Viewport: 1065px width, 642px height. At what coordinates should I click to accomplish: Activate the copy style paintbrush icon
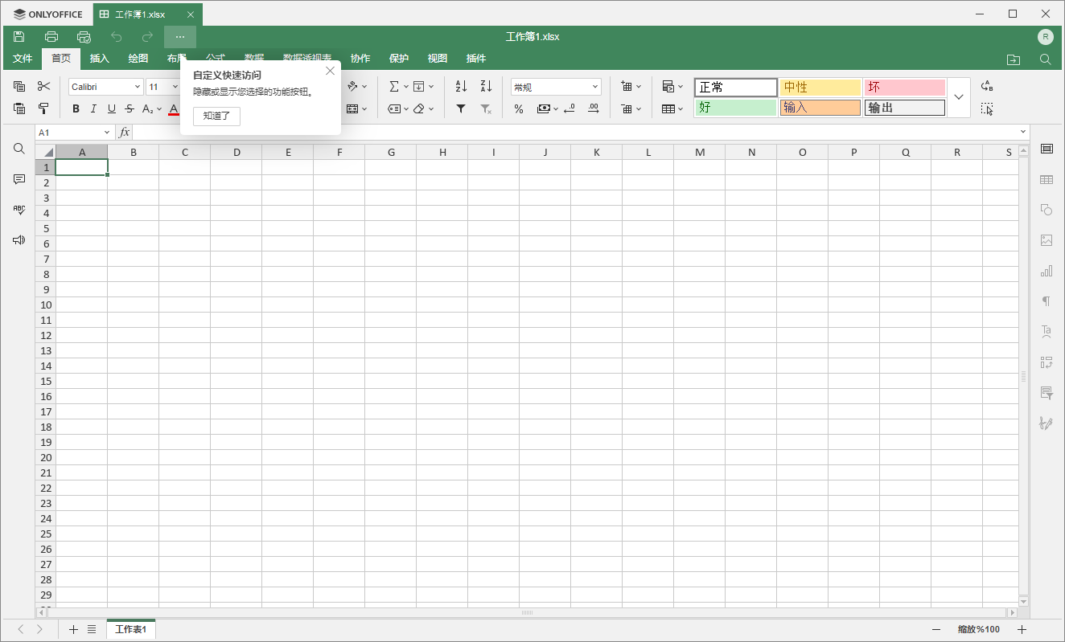(x=43, y=108)
